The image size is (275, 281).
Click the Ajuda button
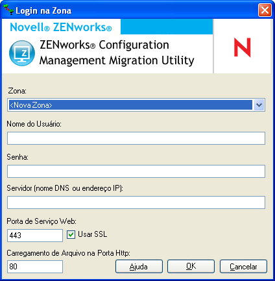pyautogui.click(x=139, y=267)
